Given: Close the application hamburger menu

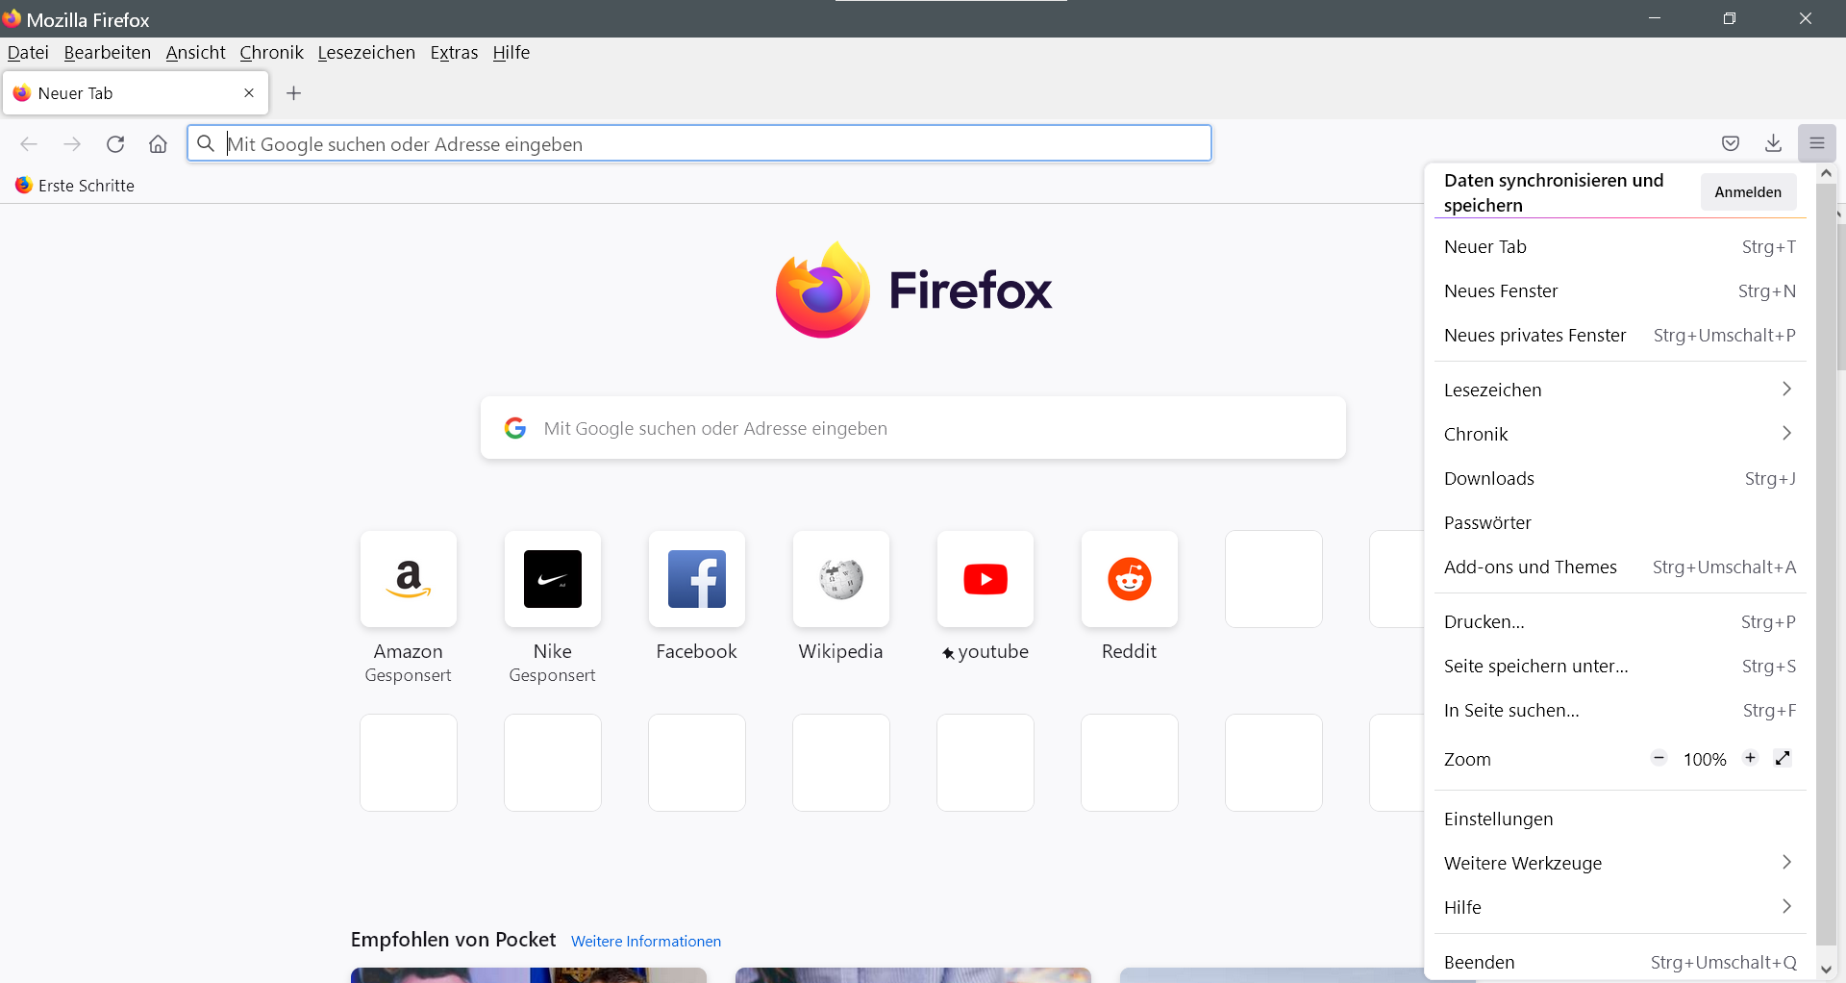Looking at the screenshot, I should (1817, 144).
